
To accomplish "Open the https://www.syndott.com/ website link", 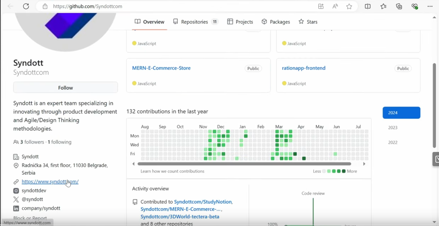I will pyautogui.click(x=50, y=182).
